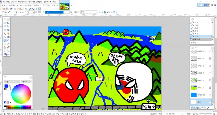Toggle the pixel grid icon

[x=37, y=9]
